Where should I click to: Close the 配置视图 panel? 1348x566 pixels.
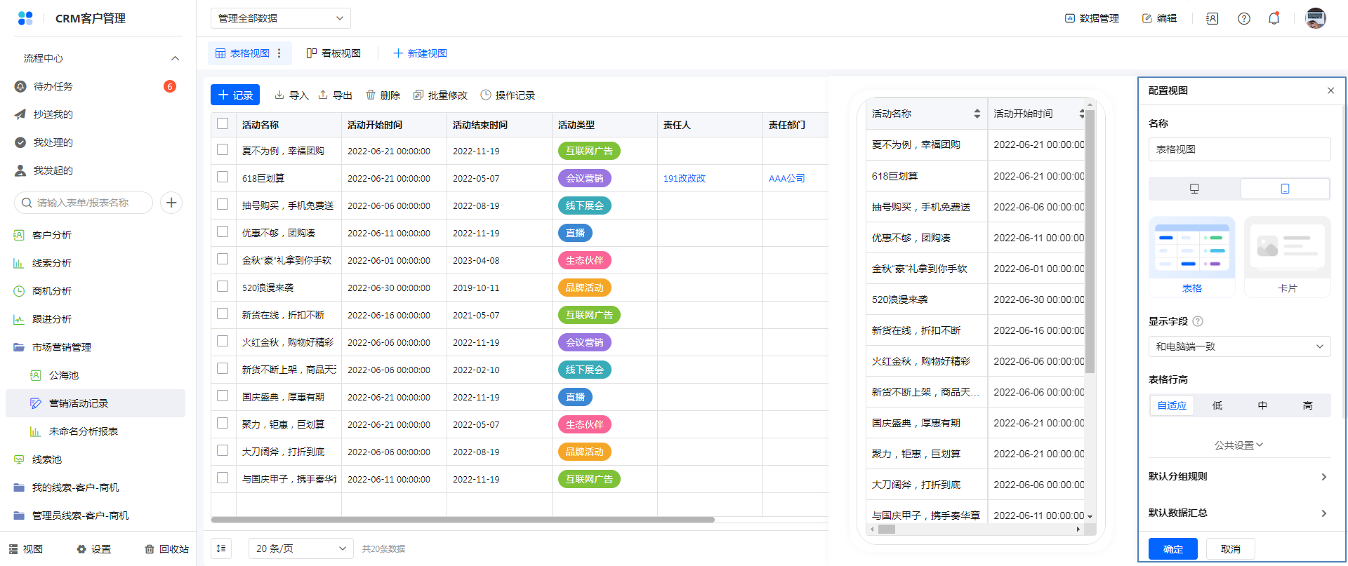coord(1330,90)
